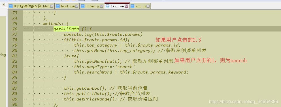The height and width of the screenshot is (107, 281).
Task: Click 'this.getListData();' call
Action: click(x=88, y=94)
